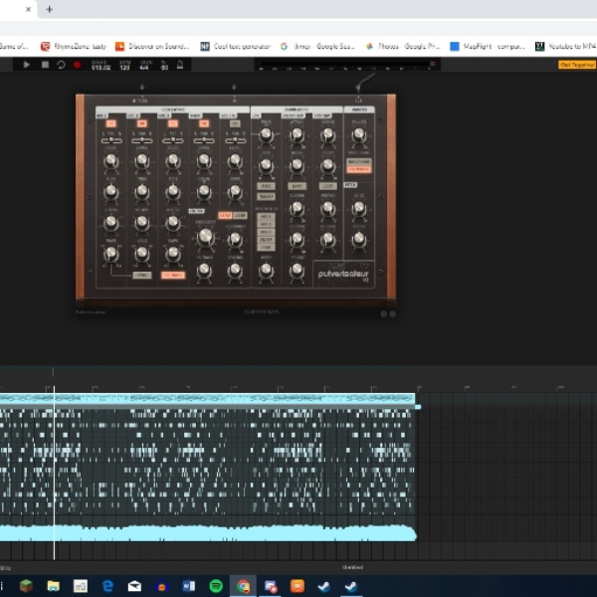597x597 pixels.
Task: Toggle the LFO sync button
Action: tap(266, 186)
